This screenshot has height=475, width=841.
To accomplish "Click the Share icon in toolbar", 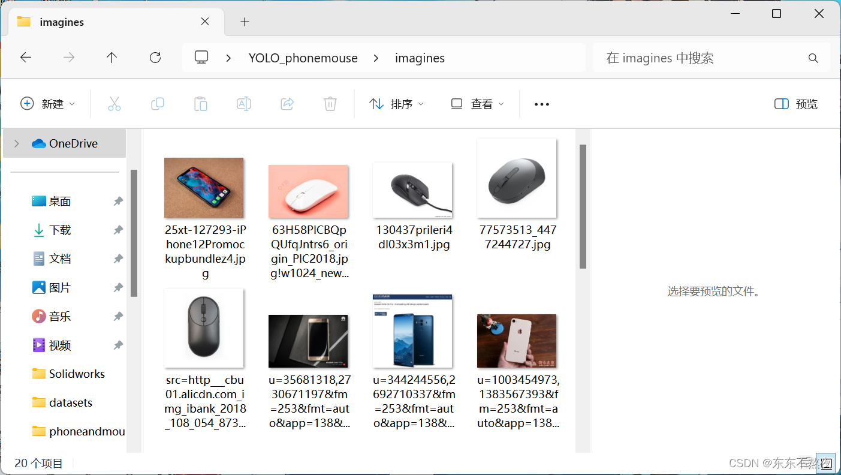I will pyautogui.click(x=287, y=104).
